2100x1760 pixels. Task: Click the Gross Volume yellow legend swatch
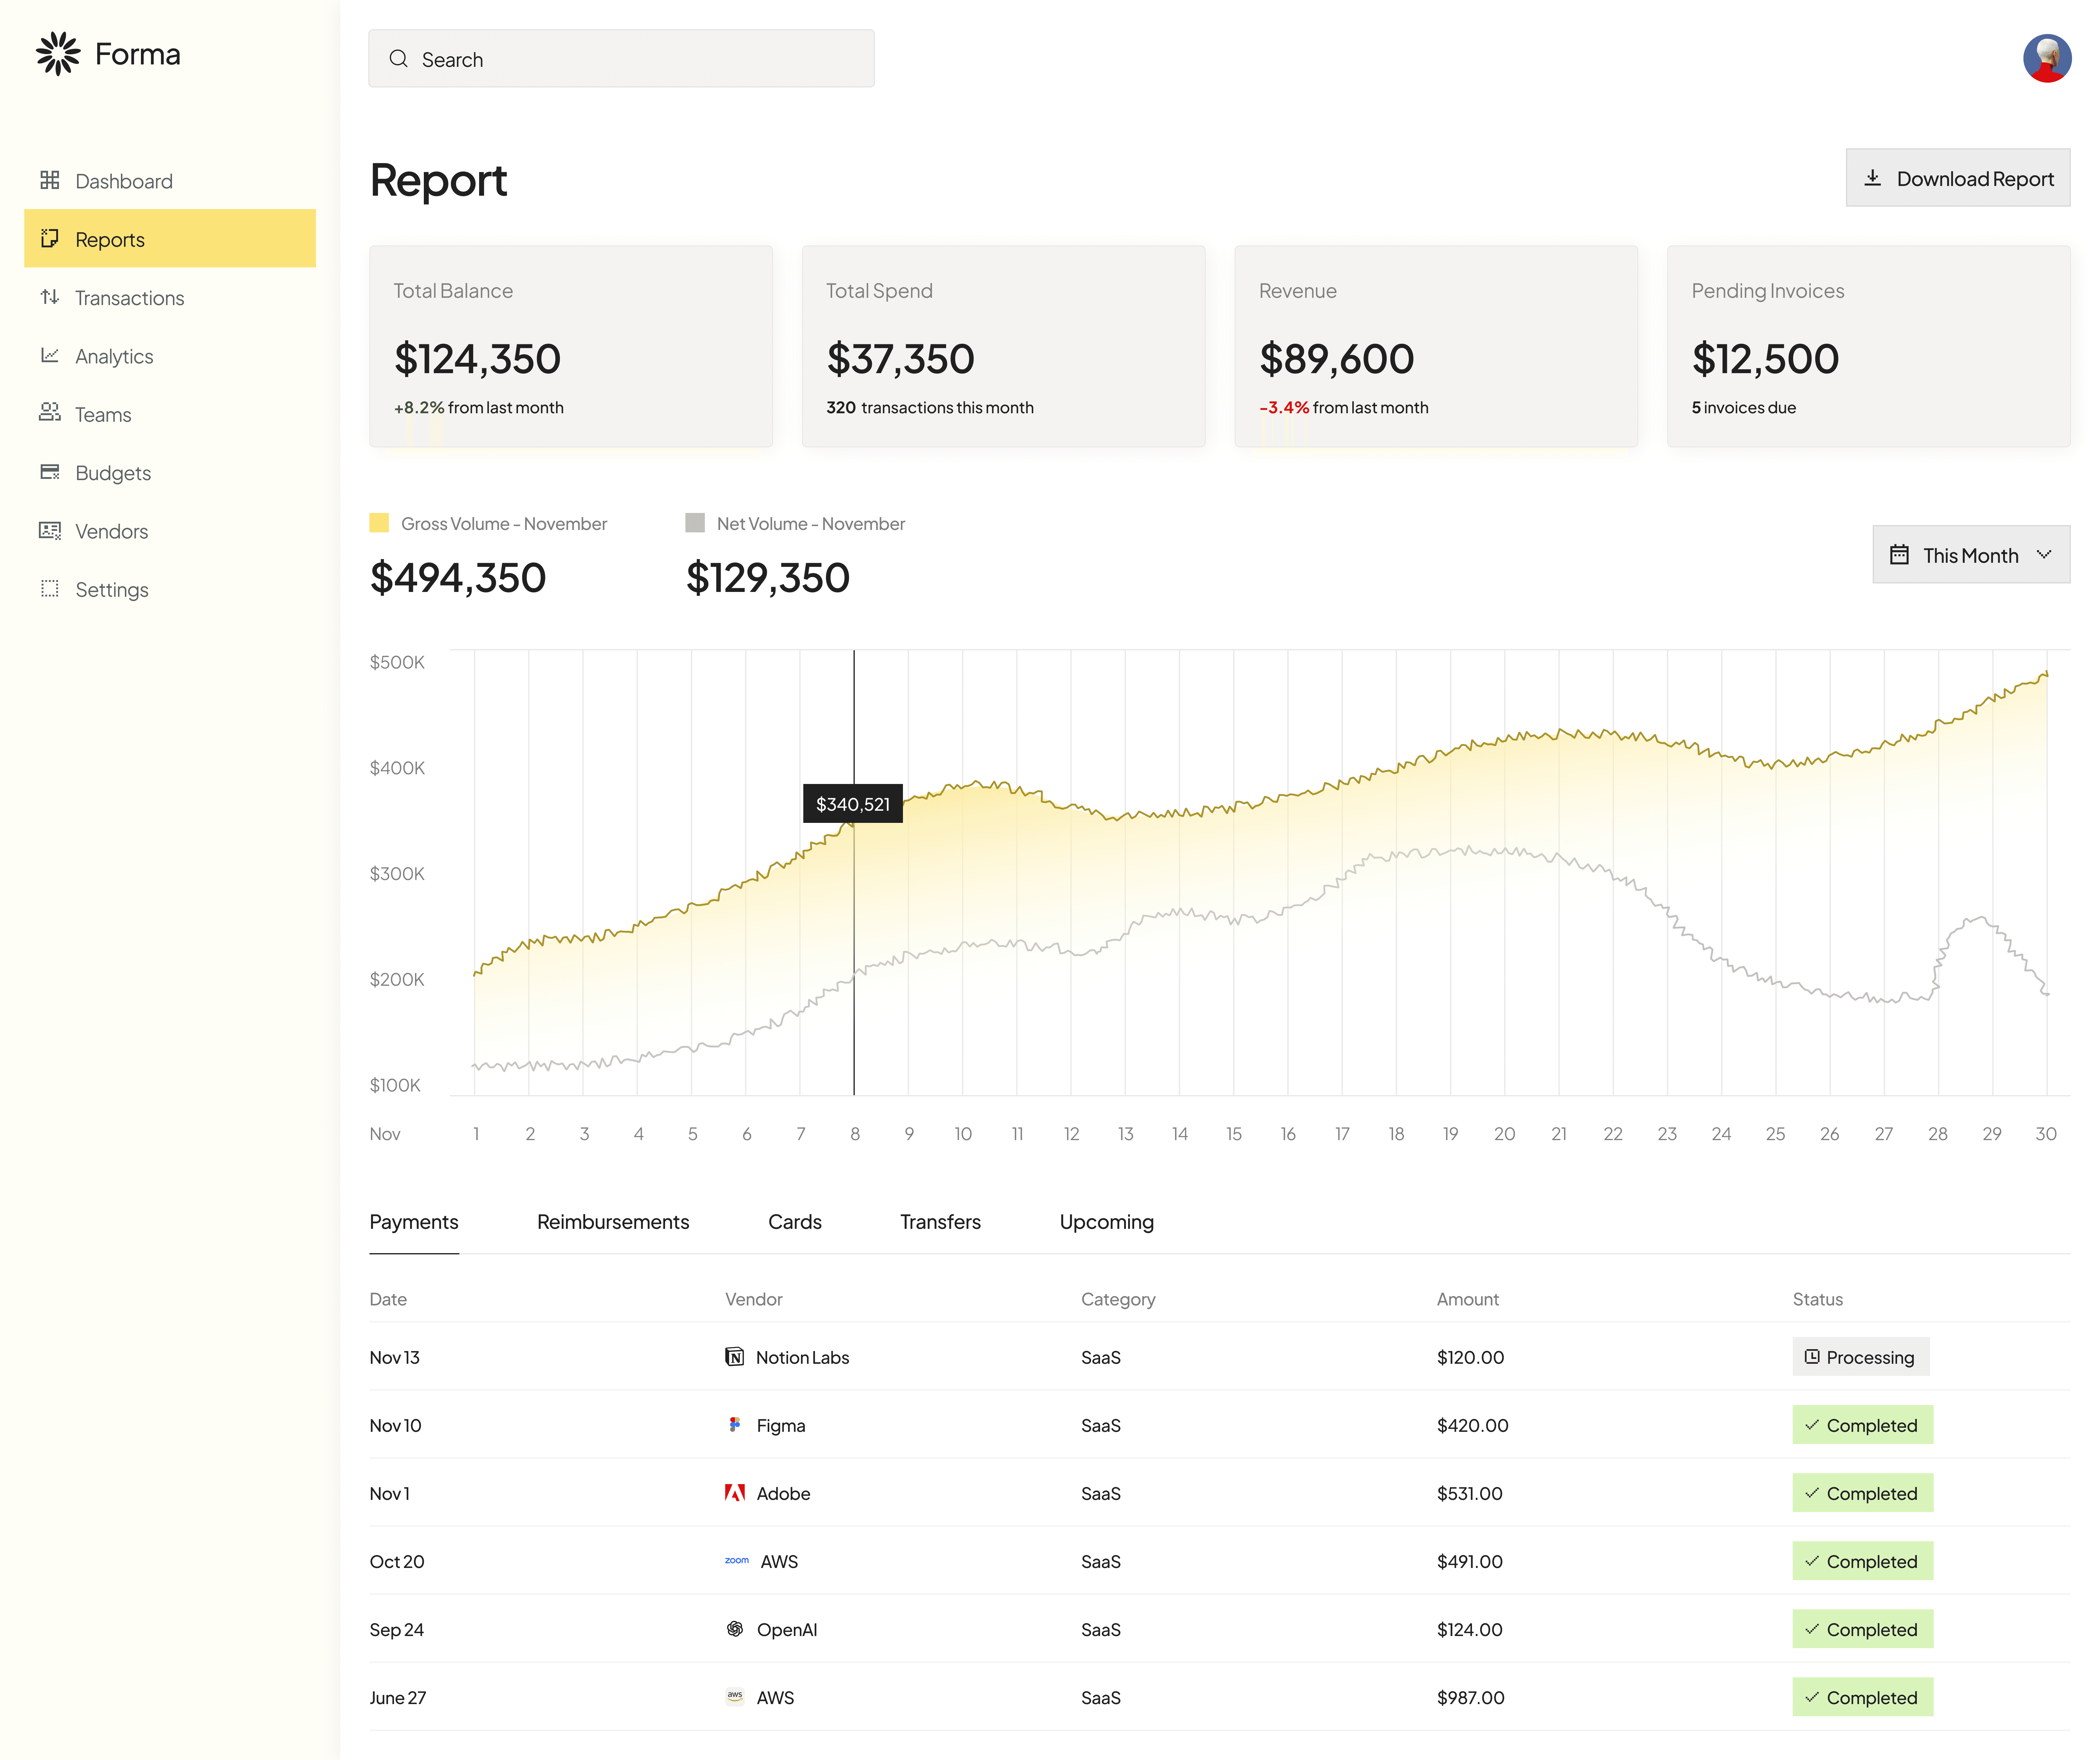pyautogui.click(x=379, y=523)
